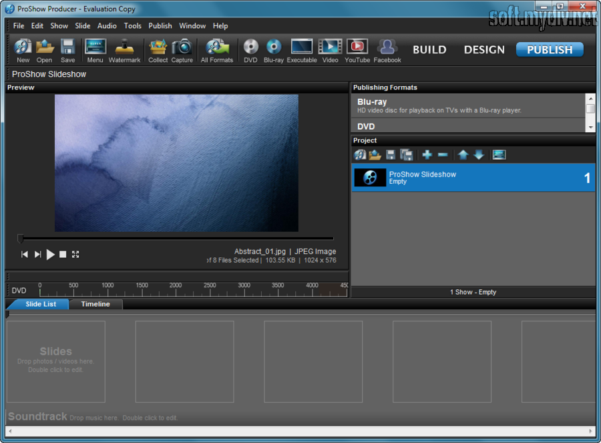Click the preview seek bar handle

[x=20, y=239]
